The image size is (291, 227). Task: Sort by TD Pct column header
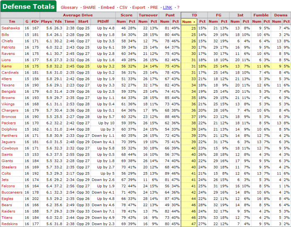point(202,22)
